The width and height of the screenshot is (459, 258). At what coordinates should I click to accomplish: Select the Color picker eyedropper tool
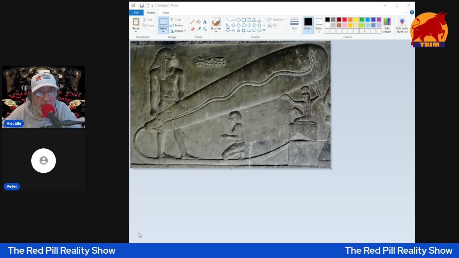pyautogui.click(x=199, y=29)
